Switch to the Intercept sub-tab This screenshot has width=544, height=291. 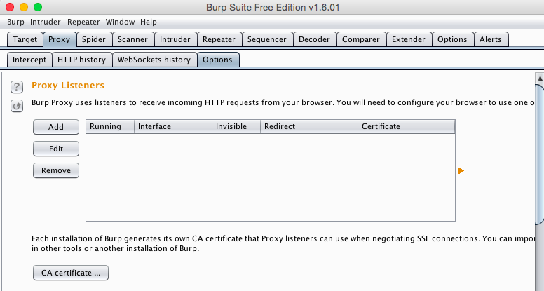point(29,60)
